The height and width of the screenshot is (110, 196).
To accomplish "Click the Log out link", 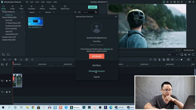I will pos(97,77).
